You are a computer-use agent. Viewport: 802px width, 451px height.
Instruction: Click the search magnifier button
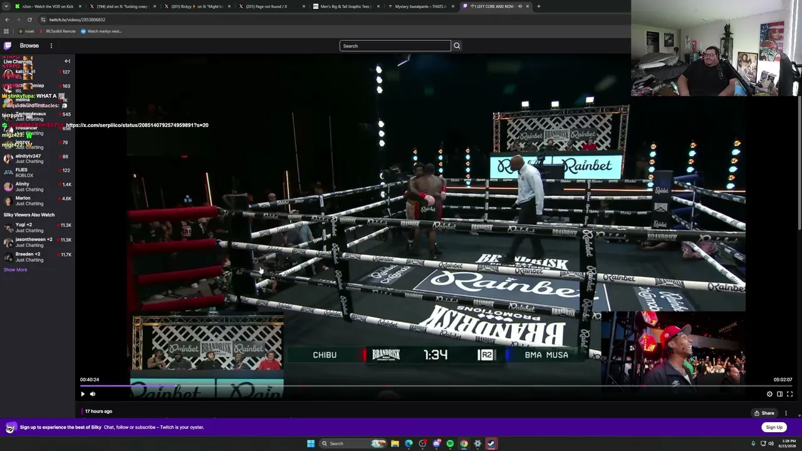pos(457,46)
